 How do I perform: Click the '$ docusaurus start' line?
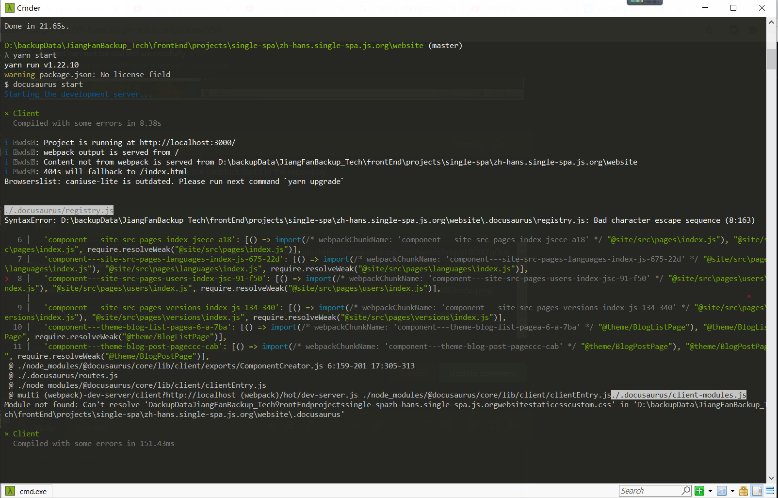44,84
